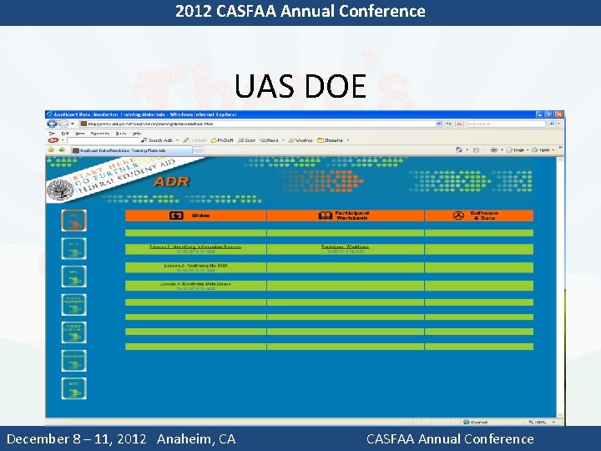
Task: Click the Zoom button on Ask toolbar
Action: (247, 140)
